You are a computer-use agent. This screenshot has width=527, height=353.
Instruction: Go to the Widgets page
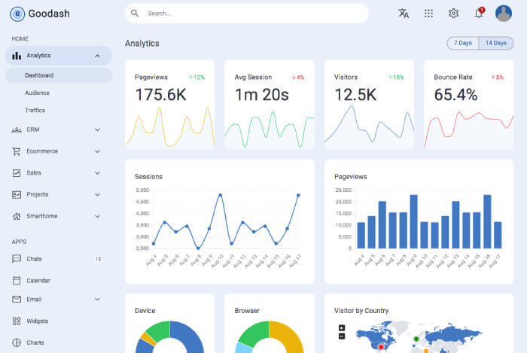point(37,321)
